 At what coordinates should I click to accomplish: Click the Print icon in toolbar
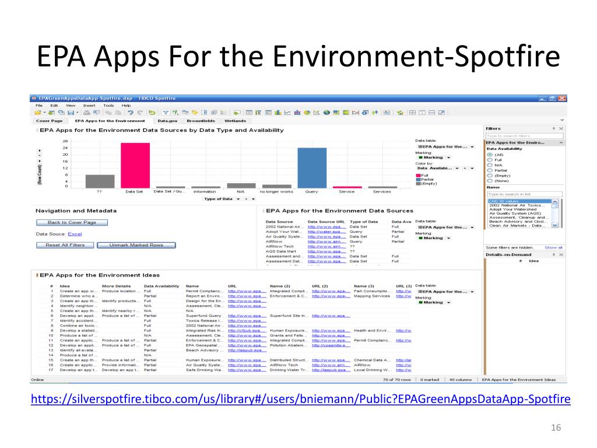(87, 113)
